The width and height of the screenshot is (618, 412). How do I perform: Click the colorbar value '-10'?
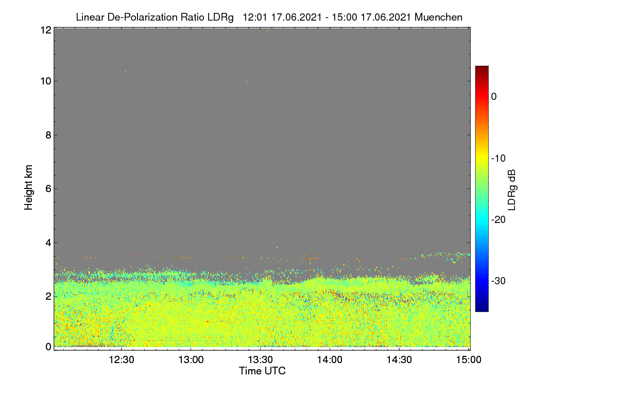(x=499, y=158)
